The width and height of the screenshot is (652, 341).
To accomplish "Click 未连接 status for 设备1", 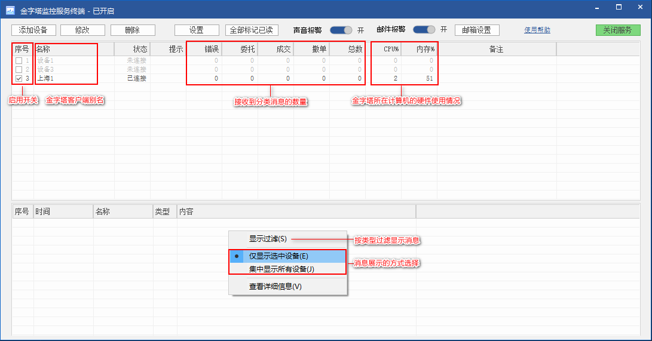I will tap(137, 61).
